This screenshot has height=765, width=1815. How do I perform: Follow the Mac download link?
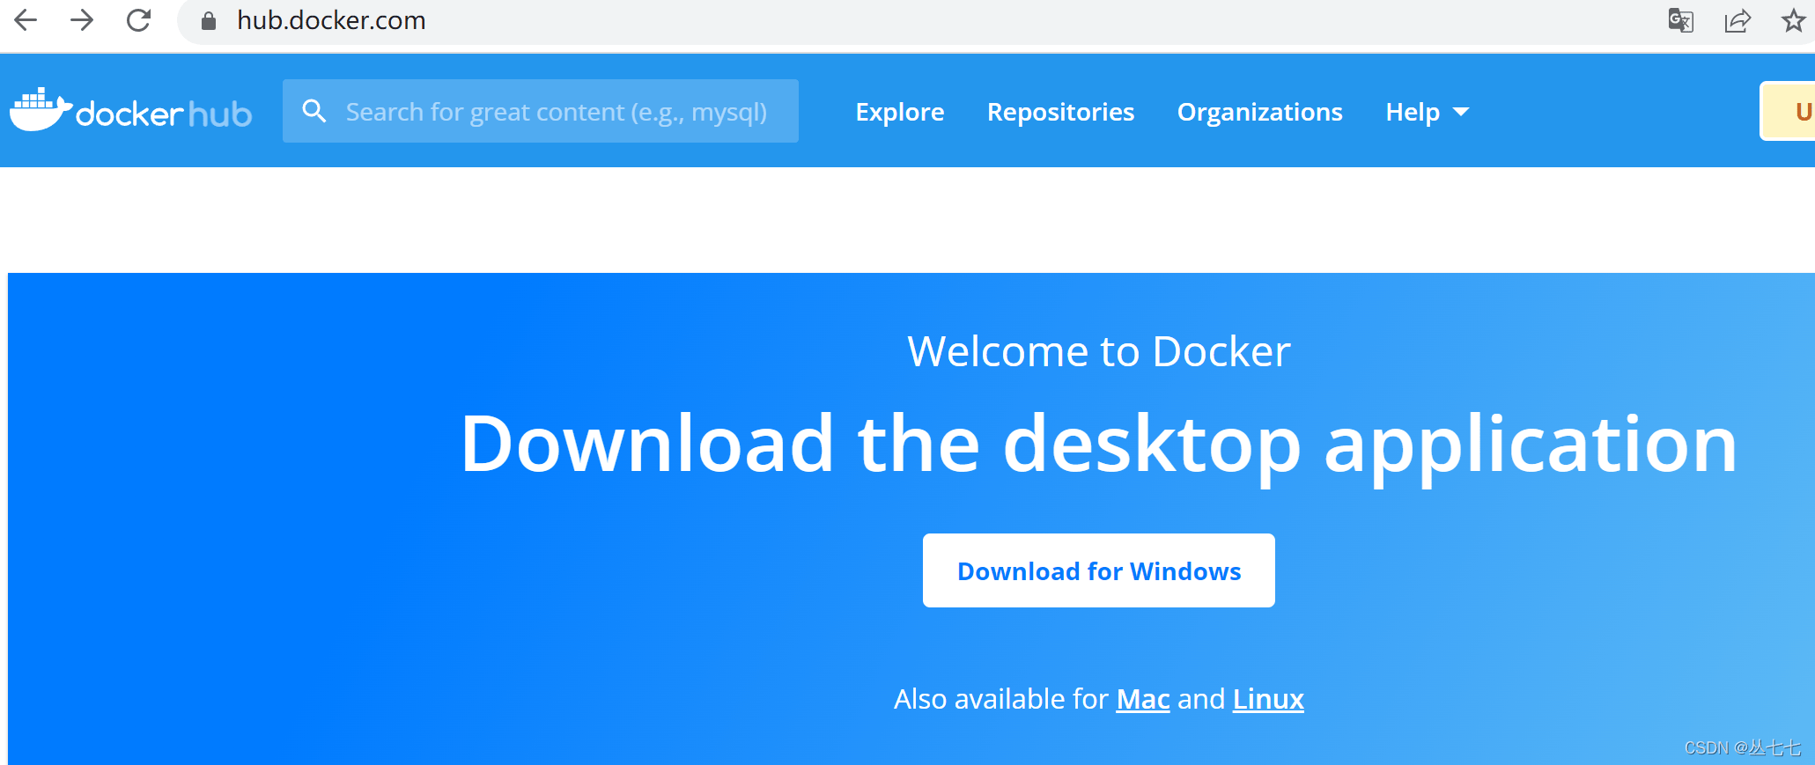pos(1142,699)
